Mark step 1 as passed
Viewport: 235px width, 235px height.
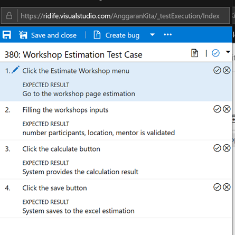[x=217, y=70]
